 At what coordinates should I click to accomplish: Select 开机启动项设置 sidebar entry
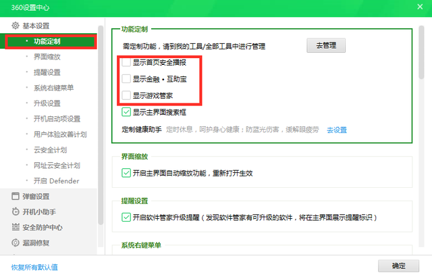pos(57,119)
